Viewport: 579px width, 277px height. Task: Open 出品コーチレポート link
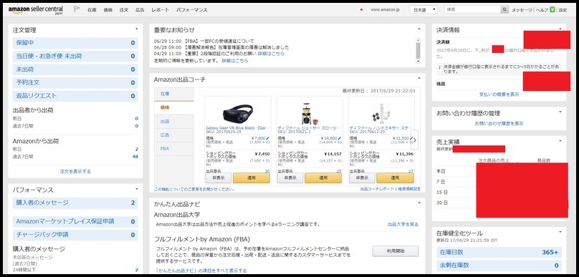377,189
